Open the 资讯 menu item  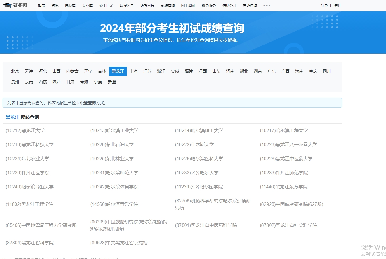55,5
